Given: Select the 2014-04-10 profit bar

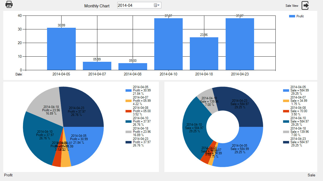Looking at the screenshot, I should (168, 44).
